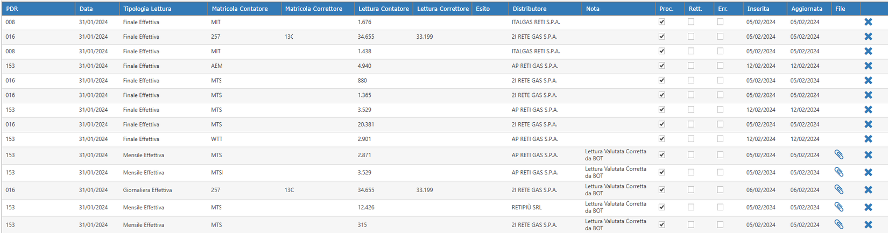The image size is (888, 233).
Task: Delete the row with reading 1.365
Action: [x=868, y=95]
